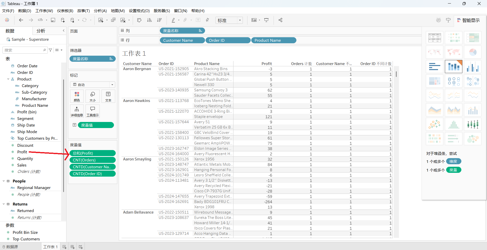This screenshot has width=487, height=250.
Task: Open the new worksheet dropdown arrow
Action: pyautogui.click(x=107, y=20)
